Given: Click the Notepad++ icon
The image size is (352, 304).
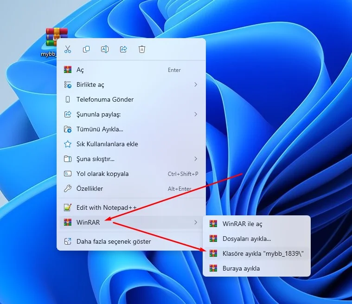Looking at the screenshot, I should click(68, 207).
